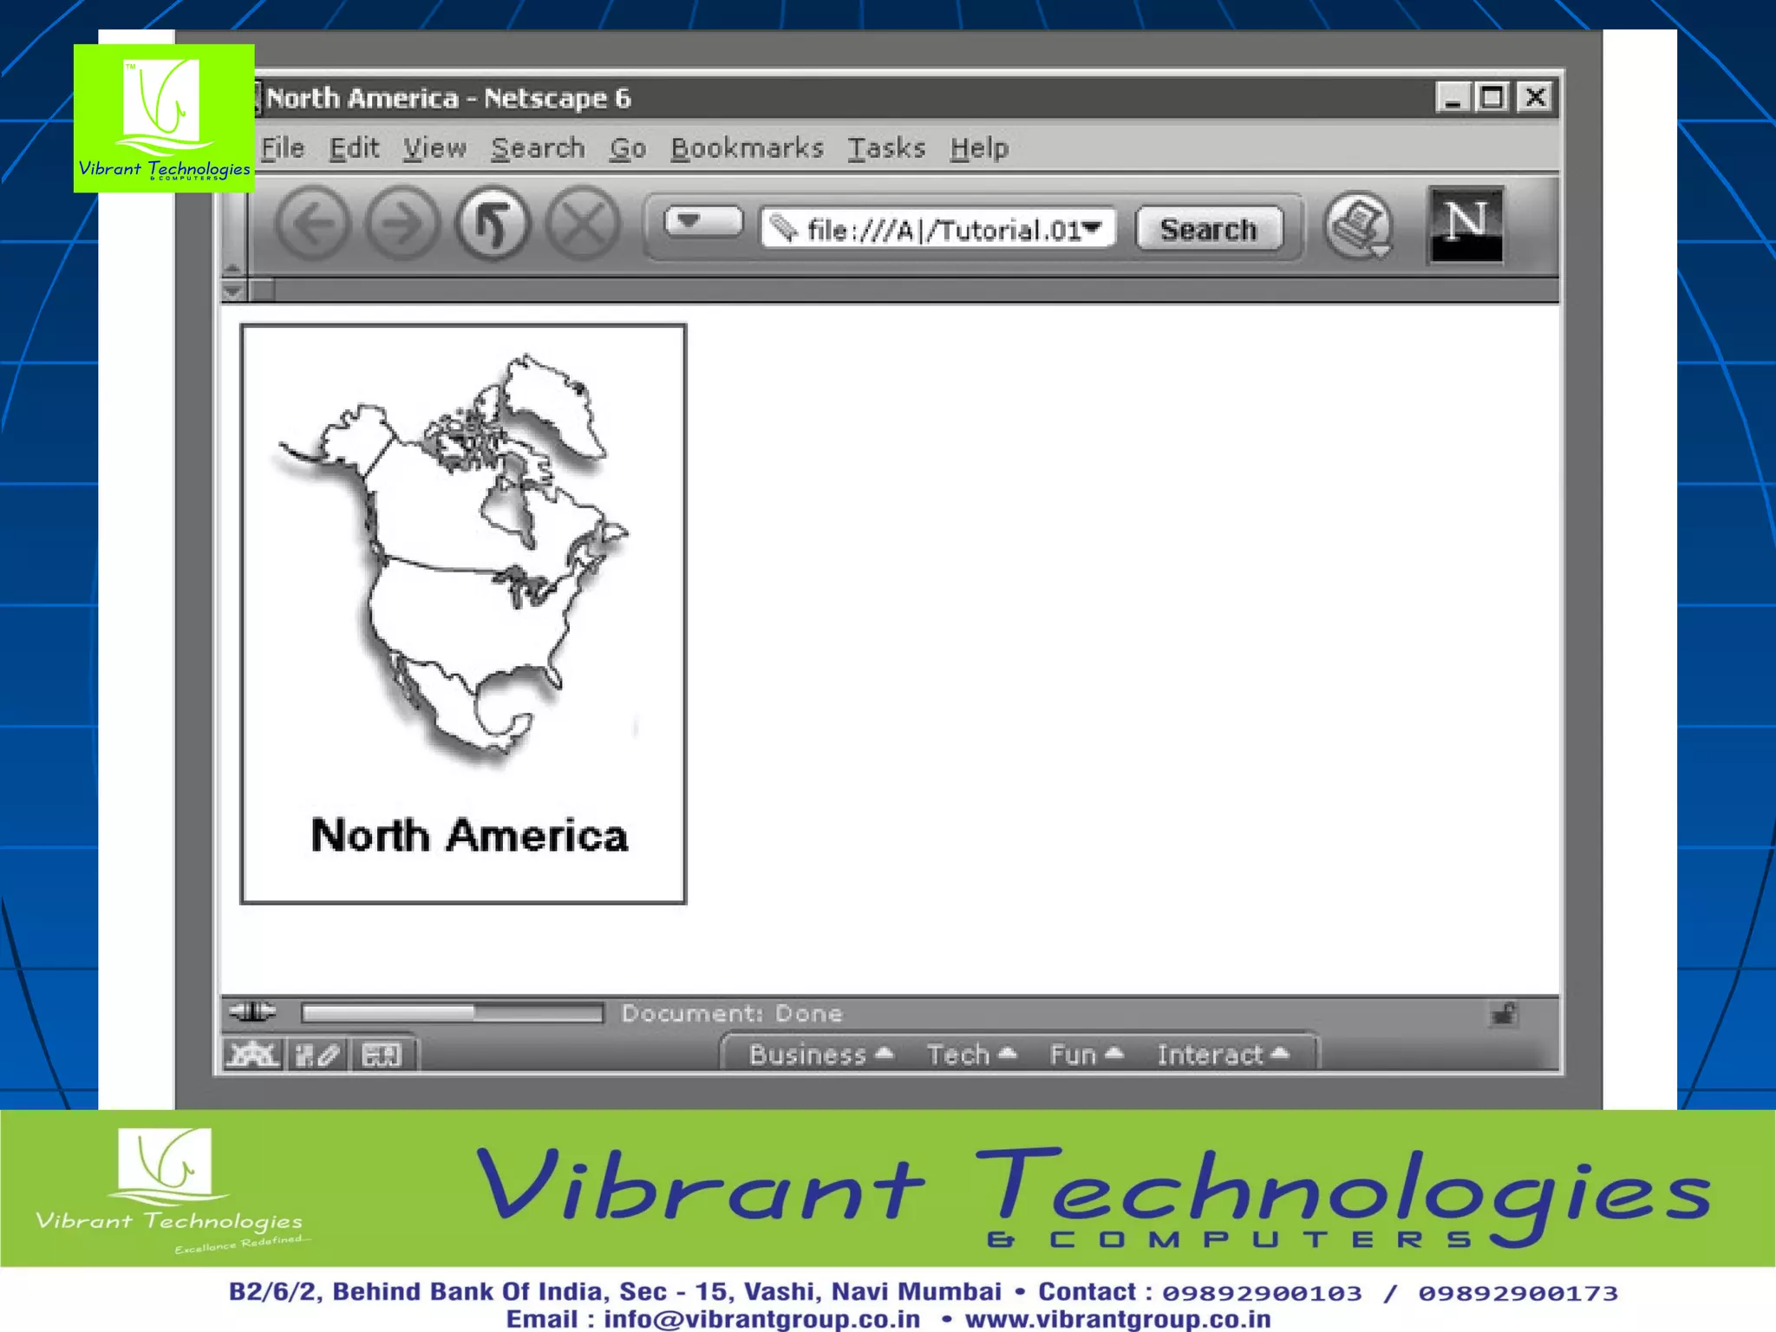Open the Search menu
This screenshot has height=1332, width=1776.
[538, 148]
